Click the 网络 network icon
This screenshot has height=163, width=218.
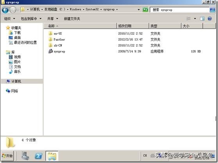[x=8, y=91]
